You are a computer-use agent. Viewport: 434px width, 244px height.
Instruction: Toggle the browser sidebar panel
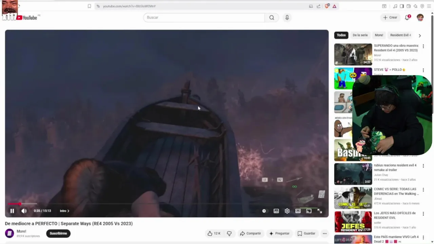(x=402, y=6)
